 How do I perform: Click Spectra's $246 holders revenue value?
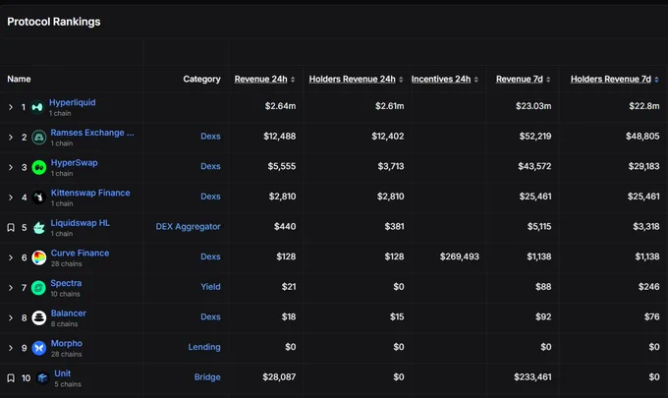tap(648, 287)
